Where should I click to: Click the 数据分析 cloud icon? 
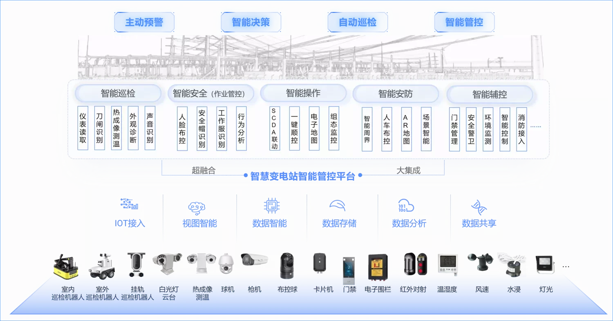point(406,206)
